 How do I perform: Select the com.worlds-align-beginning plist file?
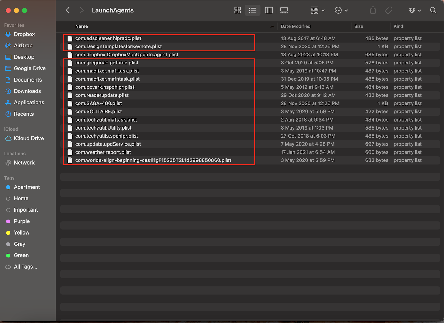point(250,160)
